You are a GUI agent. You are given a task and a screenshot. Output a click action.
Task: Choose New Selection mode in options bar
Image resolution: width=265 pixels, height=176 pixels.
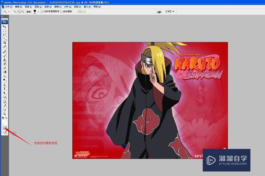tap(15, 12)
